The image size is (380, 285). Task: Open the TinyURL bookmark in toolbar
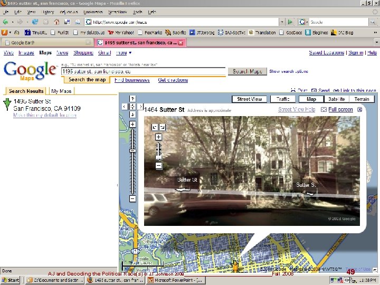pyautogui.click(x=36, y=33)
